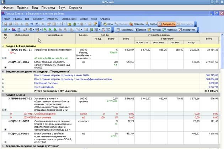This screenshot has width=224, height=149.
Task: Expand the Накладные расходы summary row
Action: click(x=3, y=83)
